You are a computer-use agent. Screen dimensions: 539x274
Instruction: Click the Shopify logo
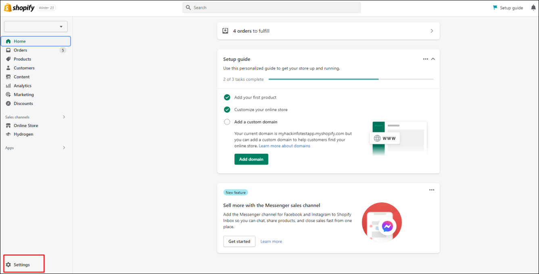19,8
